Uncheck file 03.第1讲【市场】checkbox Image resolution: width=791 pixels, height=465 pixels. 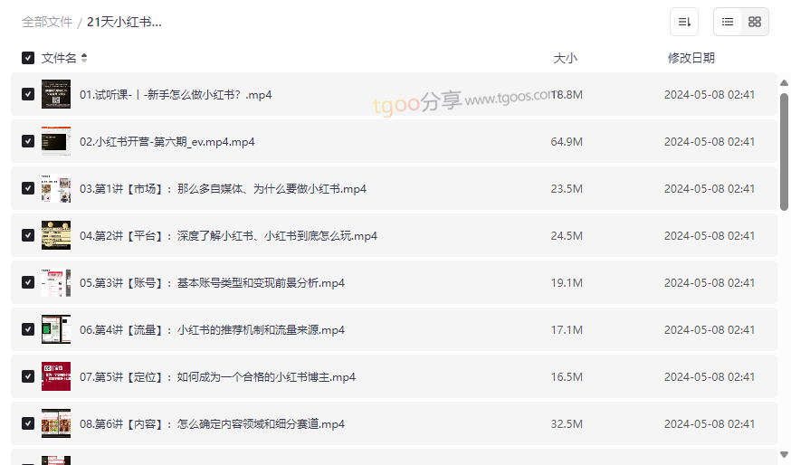[28, 188]
